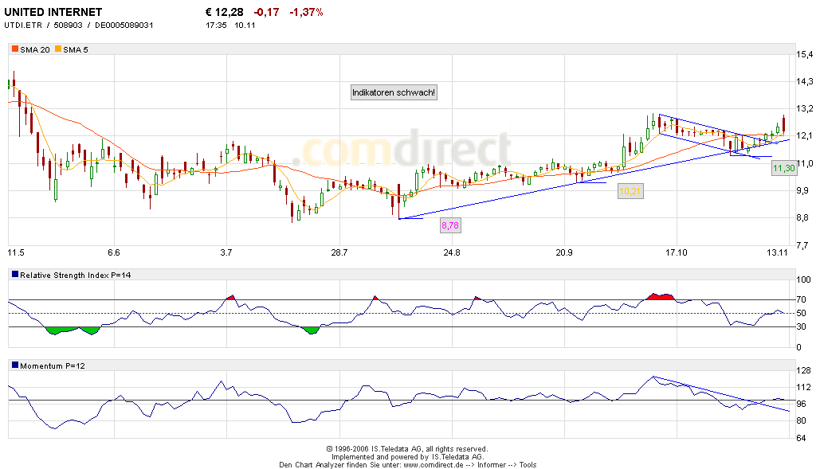This screenshot has width=816, height=469.
Task: Click the Momentum axis value 80
Action: pyautogui.click(x=802, y=421)
